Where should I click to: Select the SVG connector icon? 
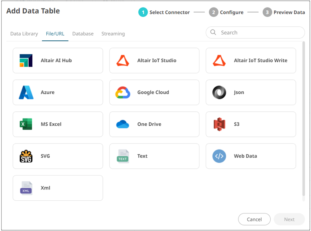(x=26, y=156)
